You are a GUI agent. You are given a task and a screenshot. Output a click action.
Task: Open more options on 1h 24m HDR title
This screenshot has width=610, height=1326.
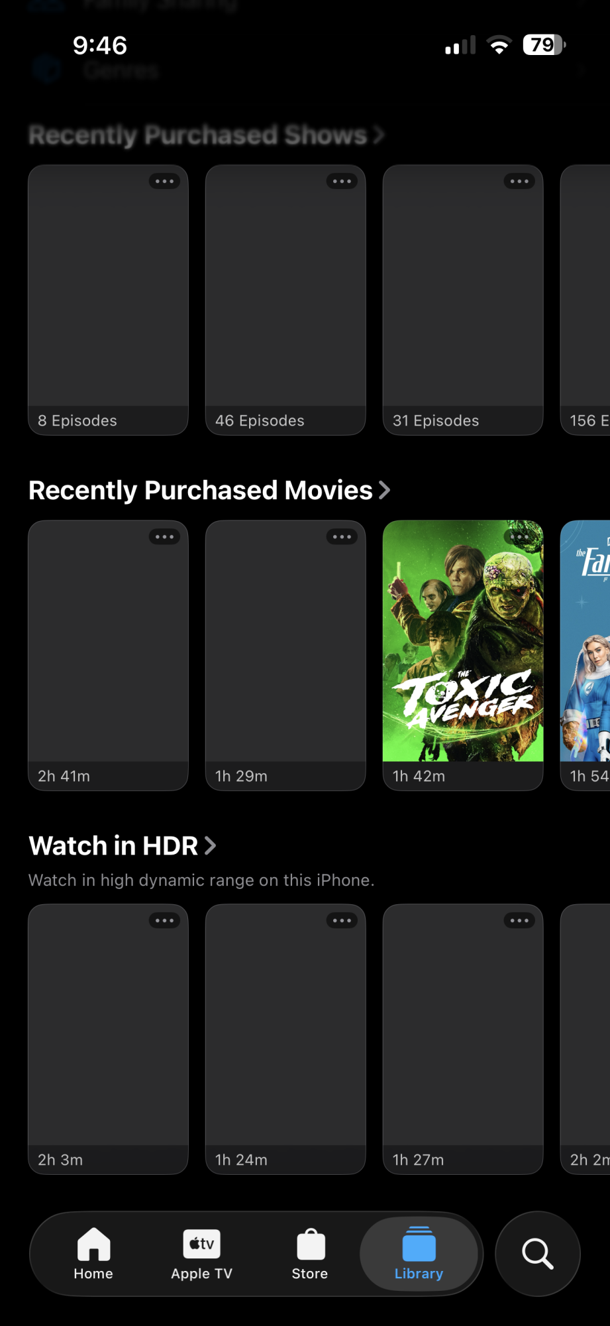click(x=342, y=920)
